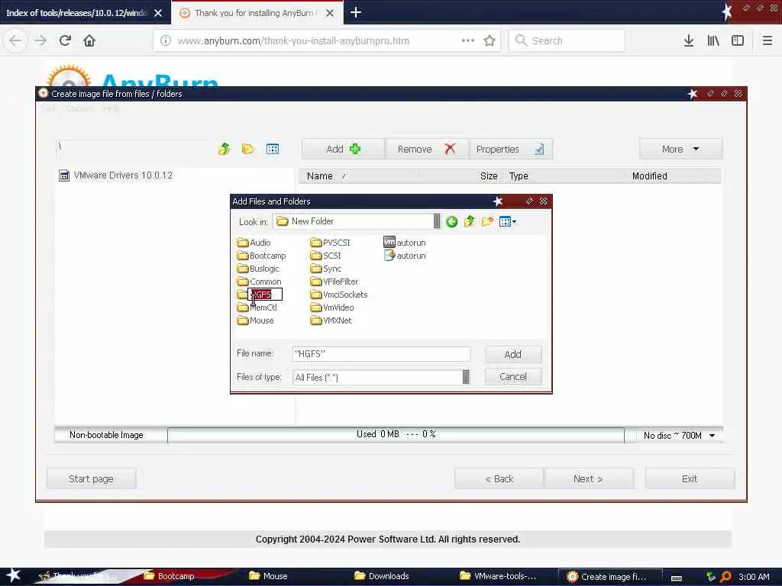Create new folder in Add Files dialog
This screenshot has height=586, width=782.
tap(487, 221)
